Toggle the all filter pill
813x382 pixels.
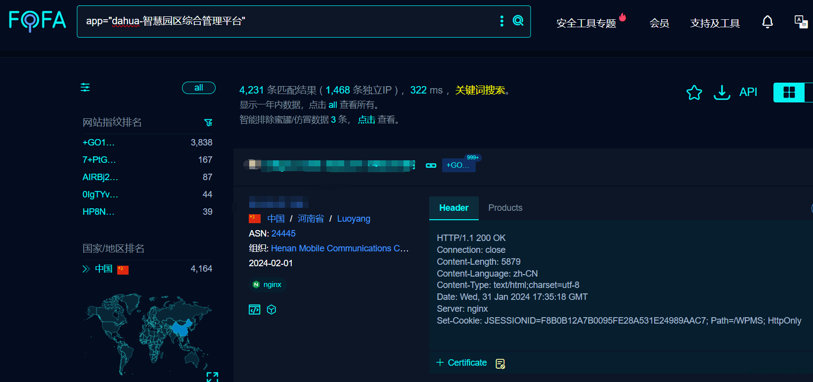click(199, 88)
